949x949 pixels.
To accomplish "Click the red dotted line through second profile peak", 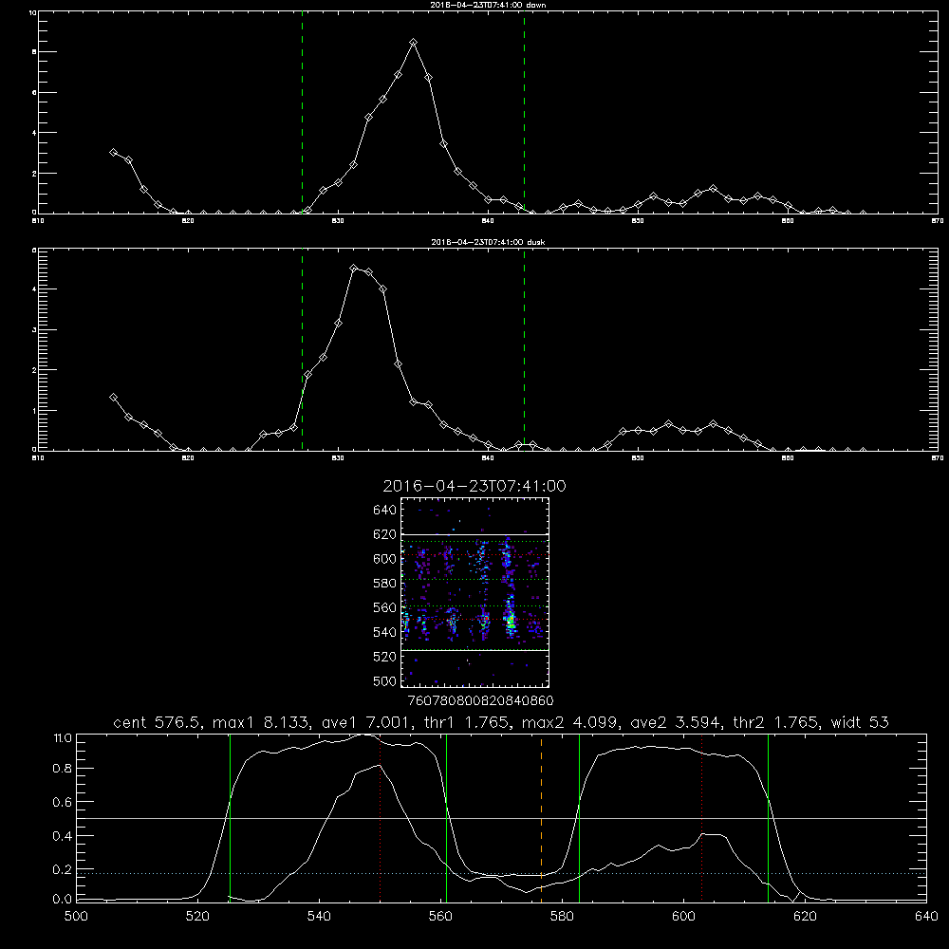I will point(701,818).
